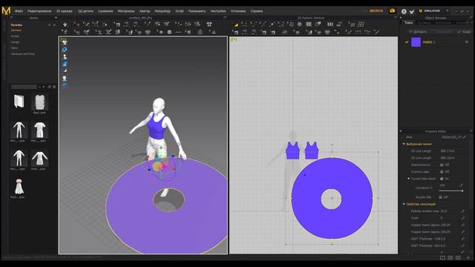Collapse the Curved Side Geom subsection
Viewport: 475px width, 267px height.
[409, 179]
